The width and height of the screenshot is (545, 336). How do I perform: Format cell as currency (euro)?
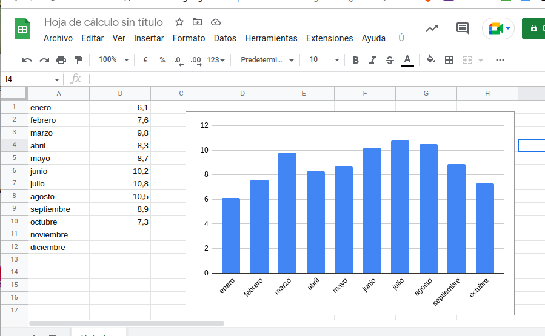point(145,60)
